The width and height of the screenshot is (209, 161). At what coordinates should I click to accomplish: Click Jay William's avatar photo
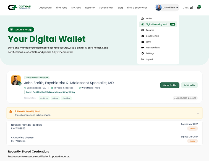(159, 7)
